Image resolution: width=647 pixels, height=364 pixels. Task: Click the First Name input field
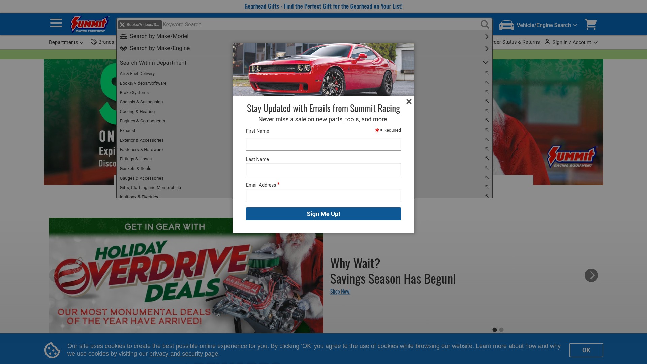coord(323,144)
